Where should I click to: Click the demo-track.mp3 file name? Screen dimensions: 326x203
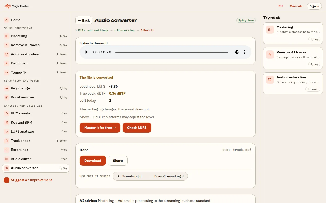(237, 150)
